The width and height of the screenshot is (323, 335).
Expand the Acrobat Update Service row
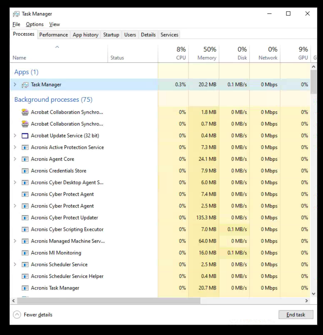point(15,135)
